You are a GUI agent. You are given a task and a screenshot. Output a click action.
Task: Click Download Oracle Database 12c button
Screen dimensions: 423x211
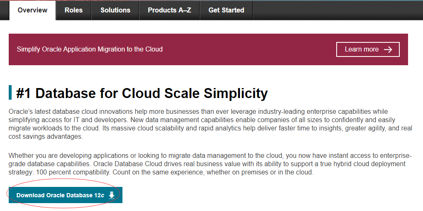coord(66,195)
